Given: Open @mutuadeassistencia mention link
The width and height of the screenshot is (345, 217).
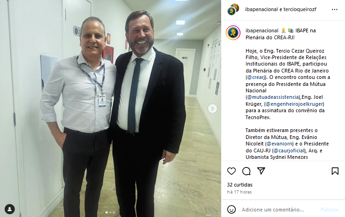Looking at the screenshot, I should point(273,97).
